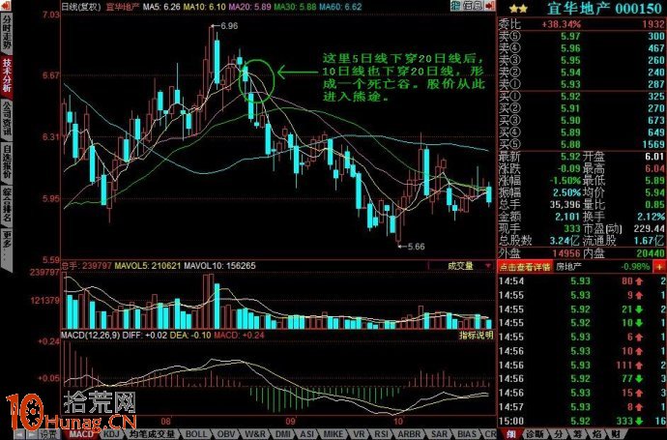667x440 pixels.
Task: Switch to 分时走势 side tab
Action: point(7,33)
